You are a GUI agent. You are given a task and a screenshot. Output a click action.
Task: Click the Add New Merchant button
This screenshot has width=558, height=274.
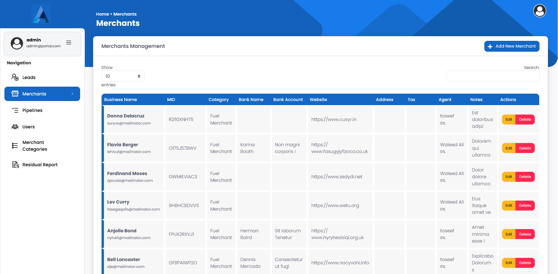[512, 46]
